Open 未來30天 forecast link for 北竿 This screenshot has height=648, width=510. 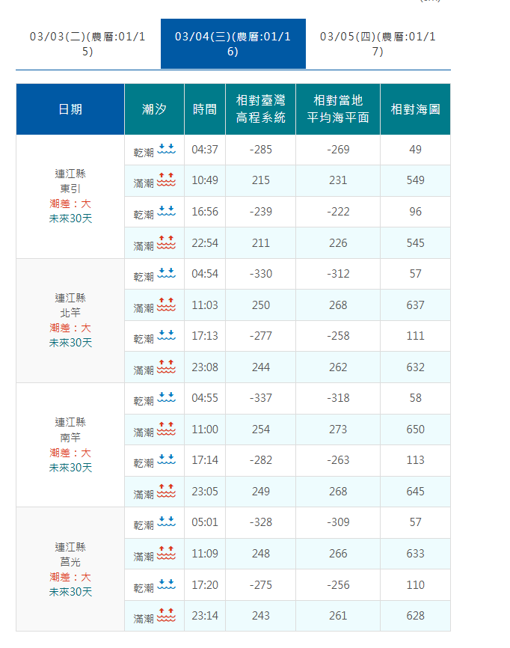[70, 343]
